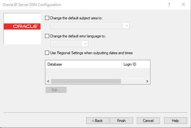Open Help for this dialog
Image resolution: width=191 pixels, height=128 pixels.
[x=175, y=121]
